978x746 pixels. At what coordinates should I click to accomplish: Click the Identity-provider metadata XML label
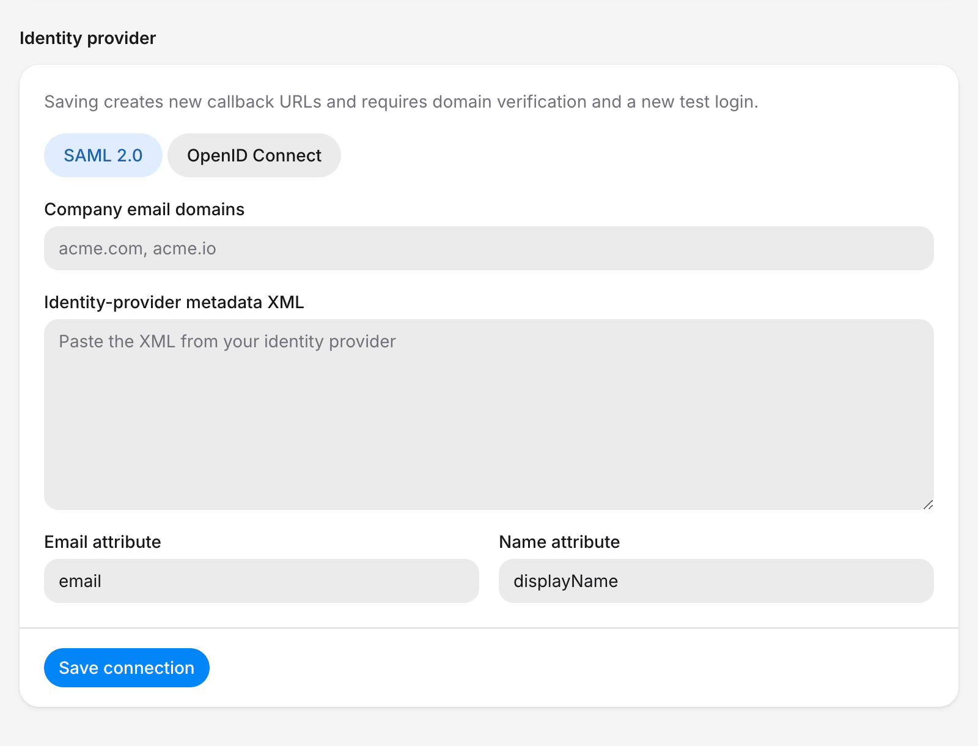click(174, 302)
